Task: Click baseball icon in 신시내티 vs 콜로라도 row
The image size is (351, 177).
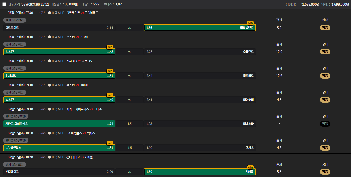Action: [x=50, y=61]
